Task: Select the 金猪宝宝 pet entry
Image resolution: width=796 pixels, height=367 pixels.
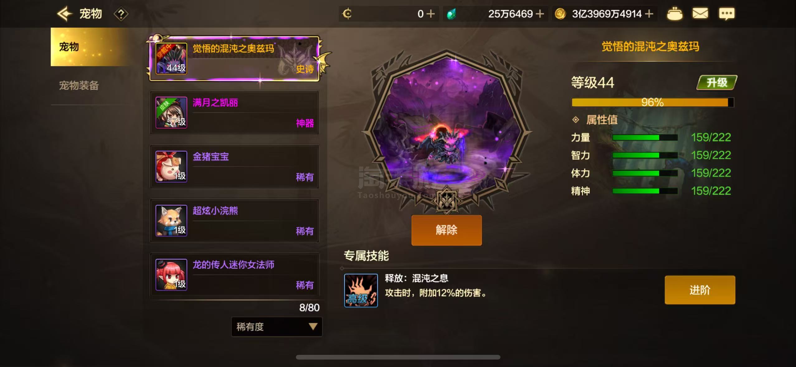Action: click(x=235, y=167)
